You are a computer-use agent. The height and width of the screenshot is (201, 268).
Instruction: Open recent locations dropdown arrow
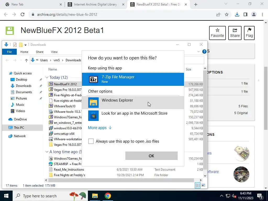click(x=21, y=60)
